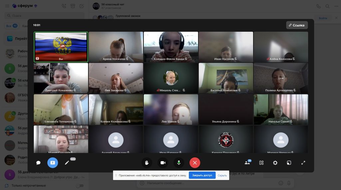Viewport: 341px width, 190px height.
Task: Select the beta drawing pencil tool
Action: (x=67, y=163)
